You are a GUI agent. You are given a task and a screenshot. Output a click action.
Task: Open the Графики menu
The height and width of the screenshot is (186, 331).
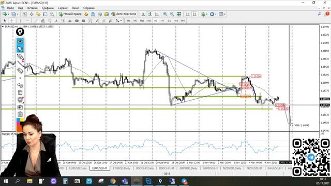[48, 8]
